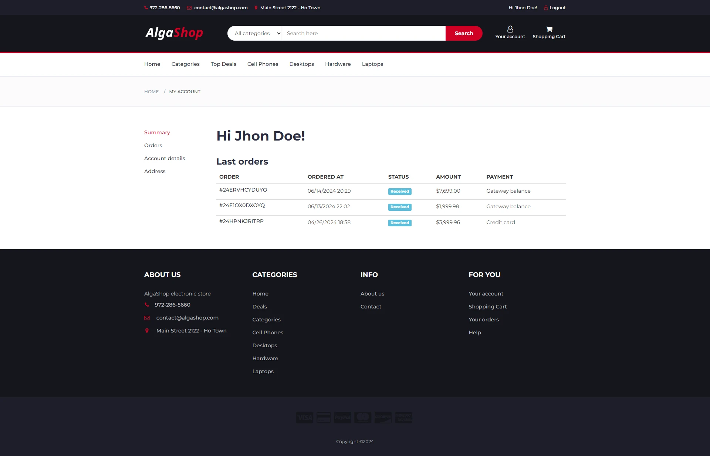Image resolution: width=710 pixels, height=456 pixels.
Task: Click the footer map pin icon
Action: tap(147, 331)
